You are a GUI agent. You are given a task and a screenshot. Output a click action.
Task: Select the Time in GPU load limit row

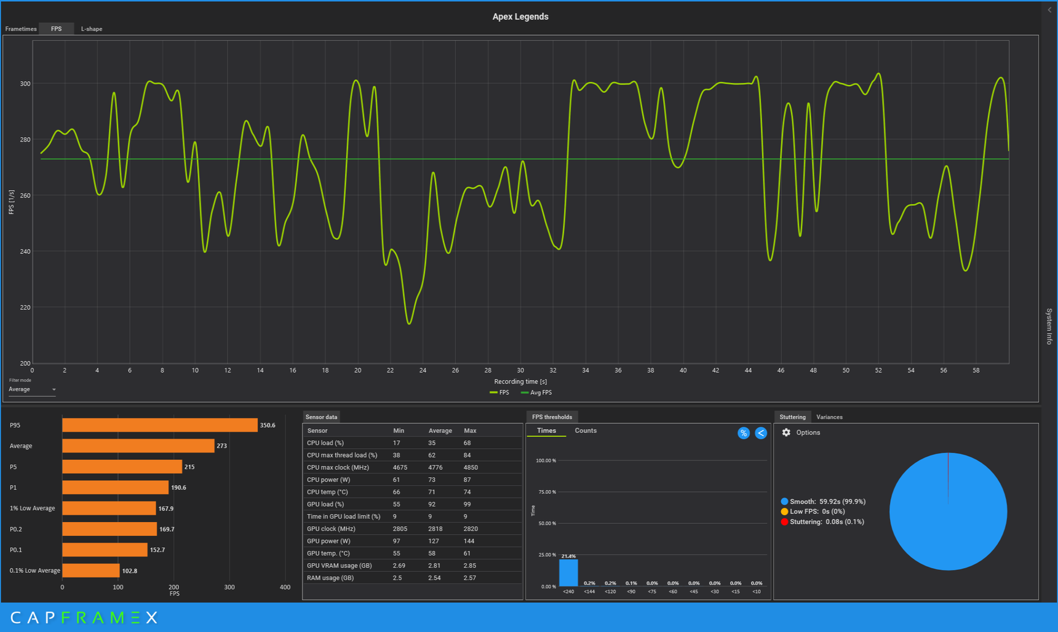coord(413,516)
